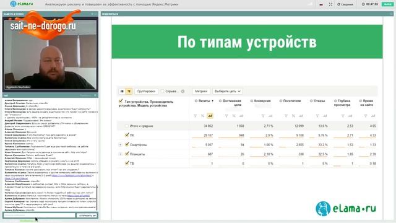Screen dimensions: 396x223
Task: Select the Время на сайте radio button
Action: pyautogui.click(x=361, y=101)
